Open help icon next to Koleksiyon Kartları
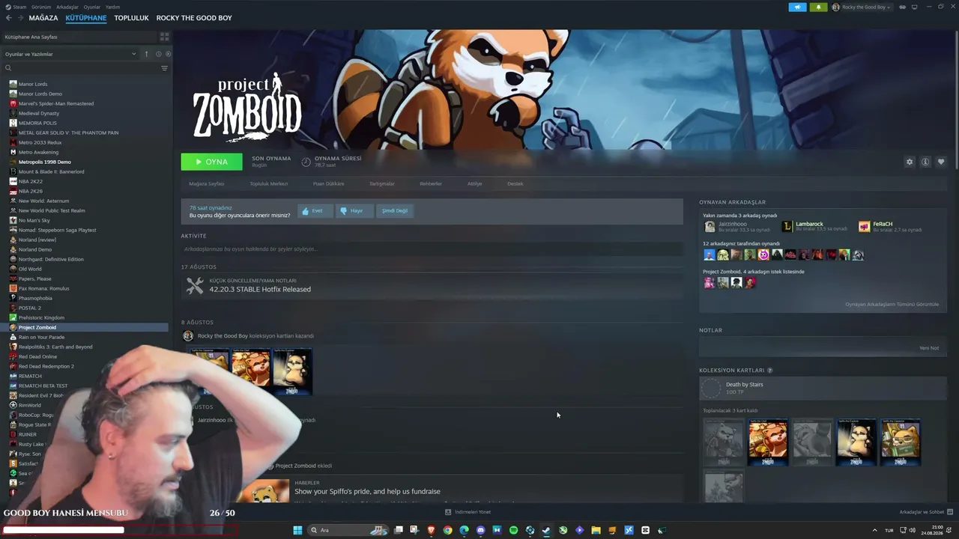Image resolution: width=959 pixels, height=539 pixels. 769,371
